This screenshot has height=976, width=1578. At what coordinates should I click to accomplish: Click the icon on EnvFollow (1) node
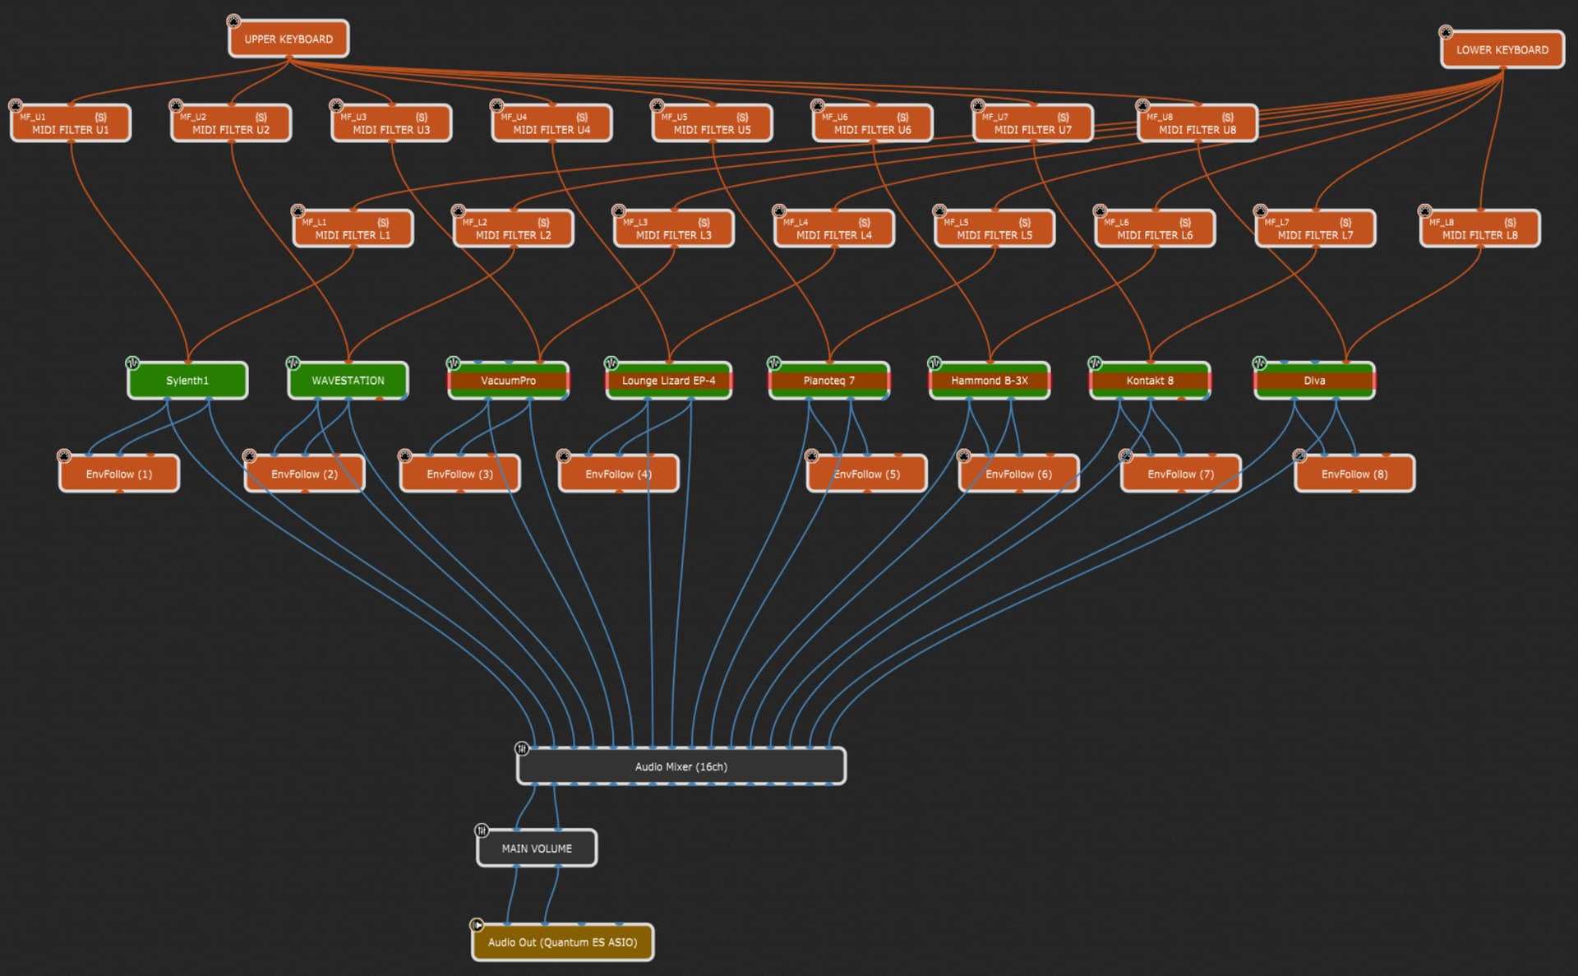tap(64, 456)
